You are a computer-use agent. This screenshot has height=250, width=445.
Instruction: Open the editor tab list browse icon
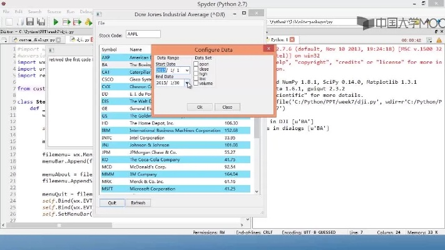(4, 40)
